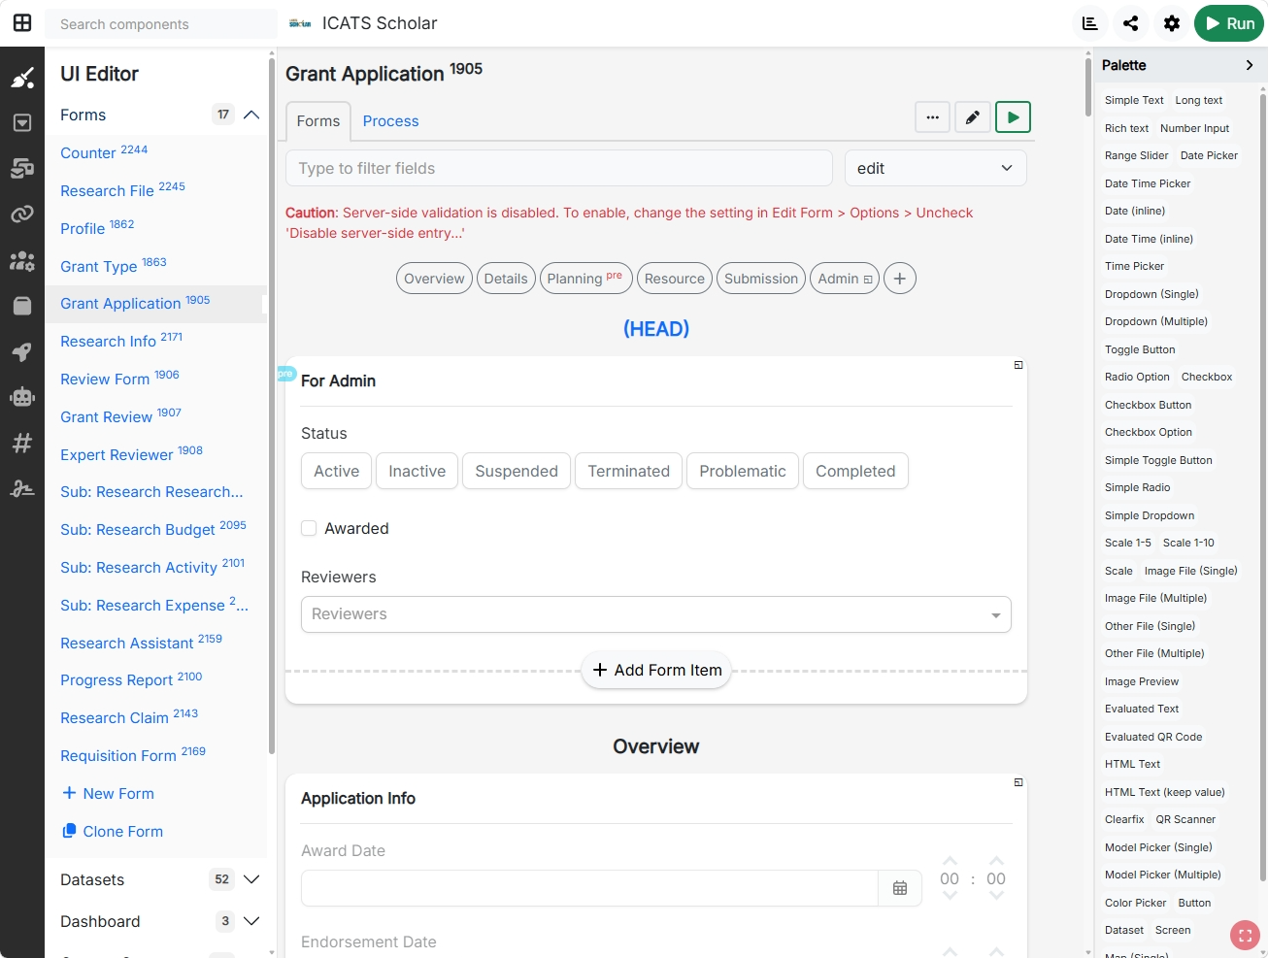Click the red fullscreen button
The width and height of the screenshot is (1268, 958).
click(x=1245, y=936)
